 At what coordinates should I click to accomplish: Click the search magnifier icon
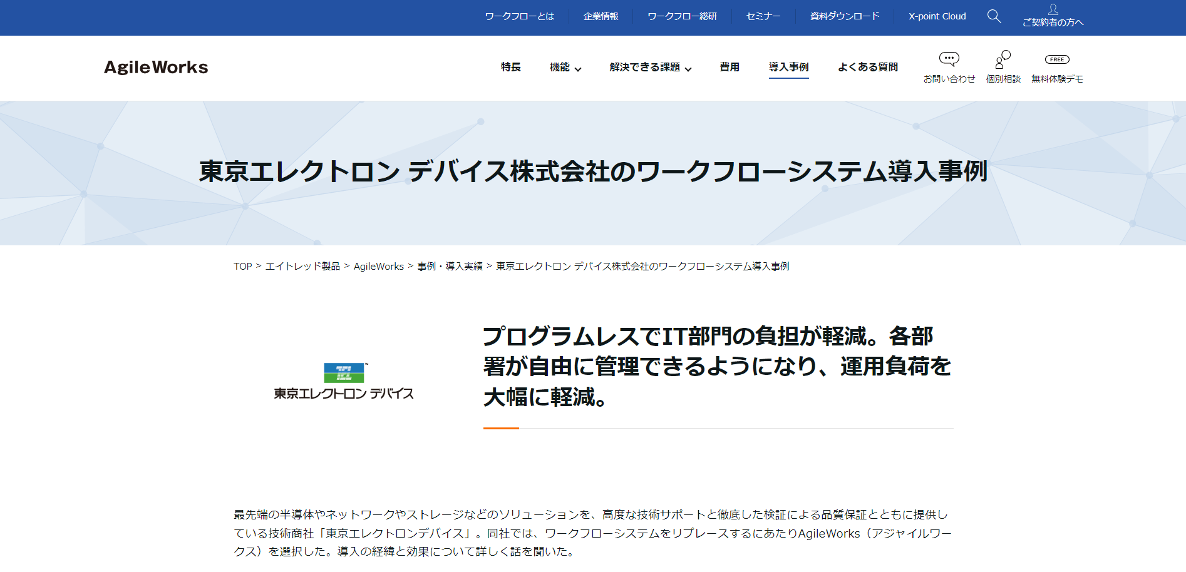coord(994,16)
